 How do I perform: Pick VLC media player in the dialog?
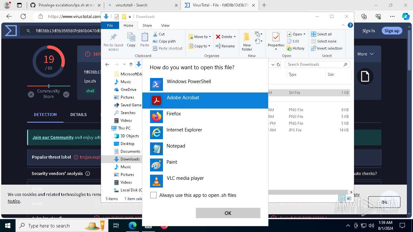(205, 181)
